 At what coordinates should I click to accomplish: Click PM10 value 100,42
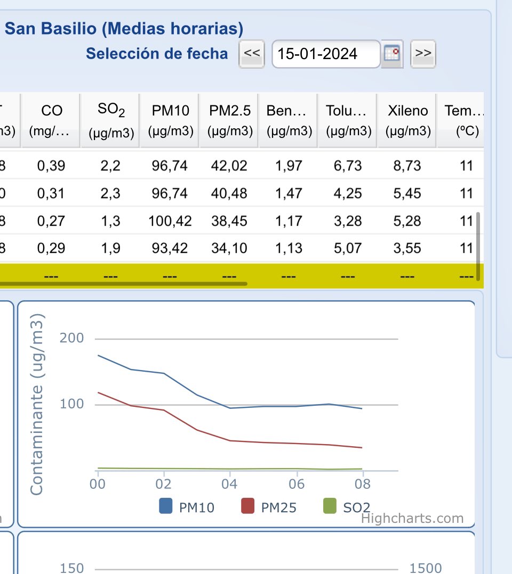tap(170, 221)
